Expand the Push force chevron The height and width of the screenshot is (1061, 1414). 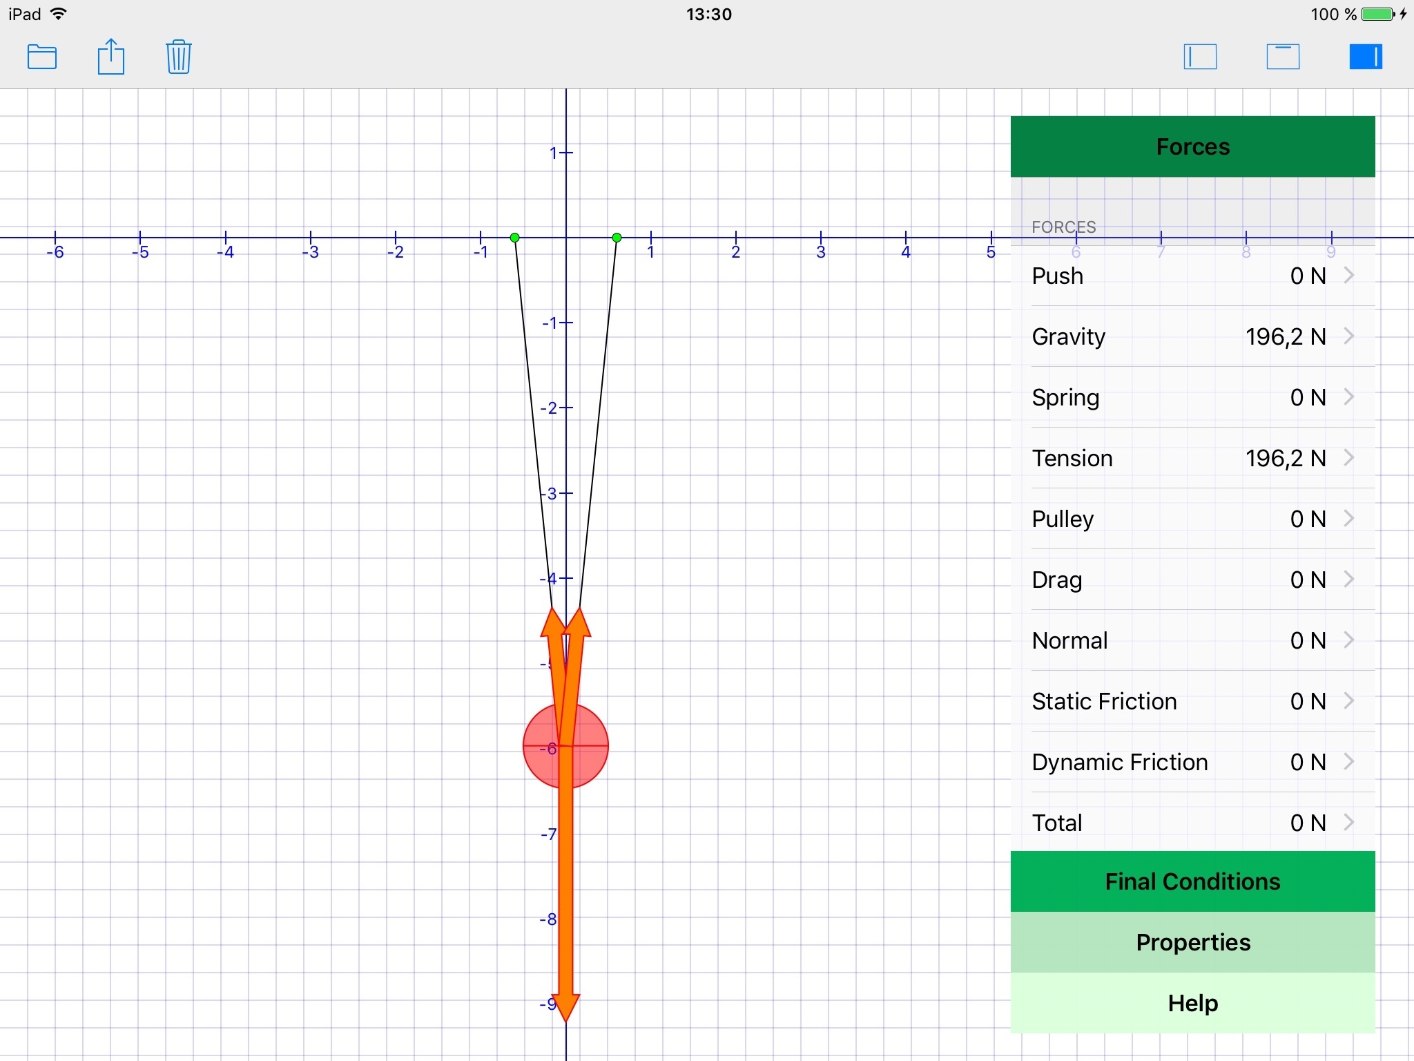pos(1348,276)
